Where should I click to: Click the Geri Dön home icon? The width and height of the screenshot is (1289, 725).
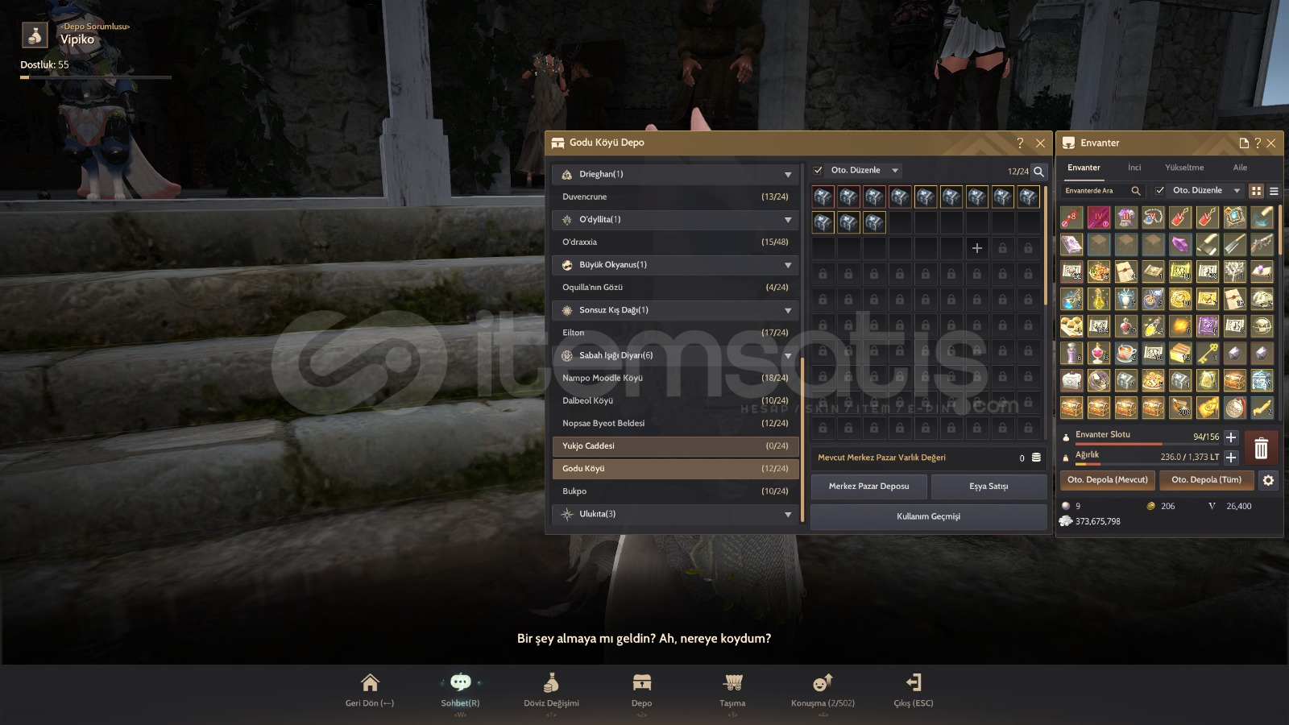(370, 683)
